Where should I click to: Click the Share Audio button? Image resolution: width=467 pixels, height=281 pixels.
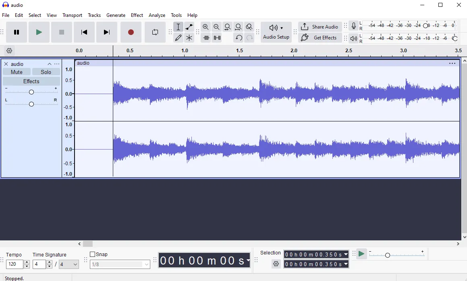coord(320,27)
